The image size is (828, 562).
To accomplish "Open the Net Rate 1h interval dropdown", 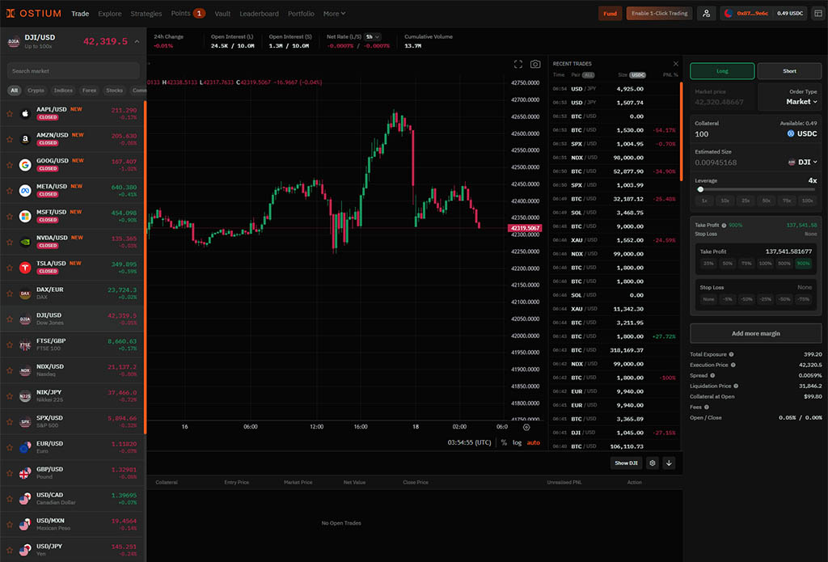I will [x=373, y=37].
